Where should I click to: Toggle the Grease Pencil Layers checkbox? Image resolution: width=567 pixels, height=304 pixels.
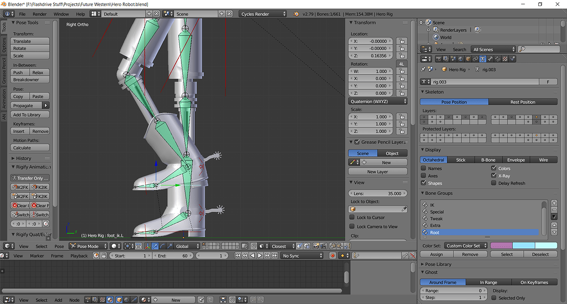[357, 142]
